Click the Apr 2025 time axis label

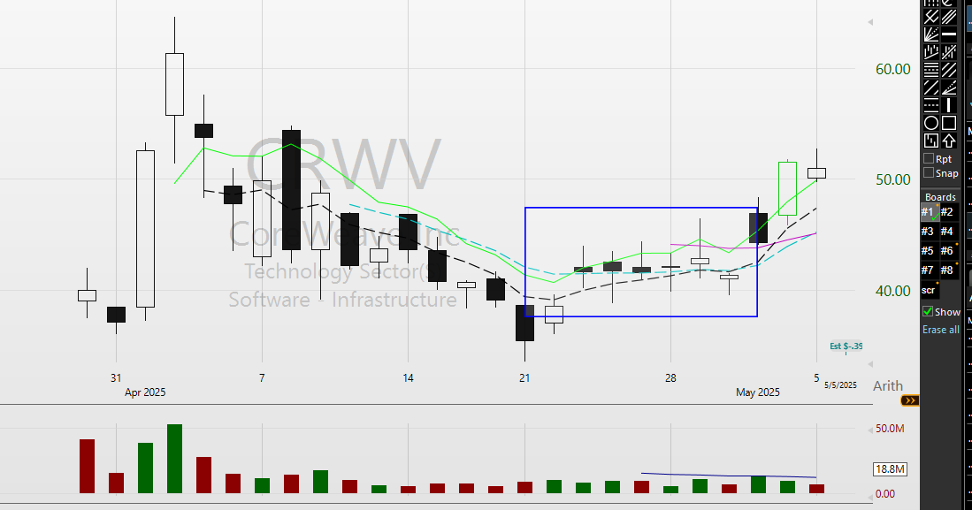point(145,392)
